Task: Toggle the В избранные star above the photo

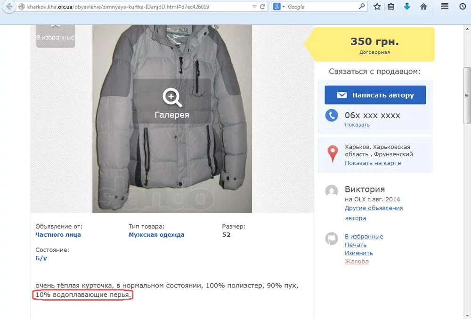Action: [x=55, y=33]
